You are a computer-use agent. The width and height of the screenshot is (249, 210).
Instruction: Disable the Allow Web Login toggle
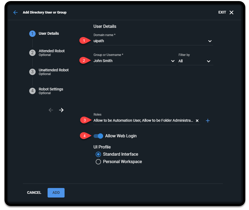(98, 136)
